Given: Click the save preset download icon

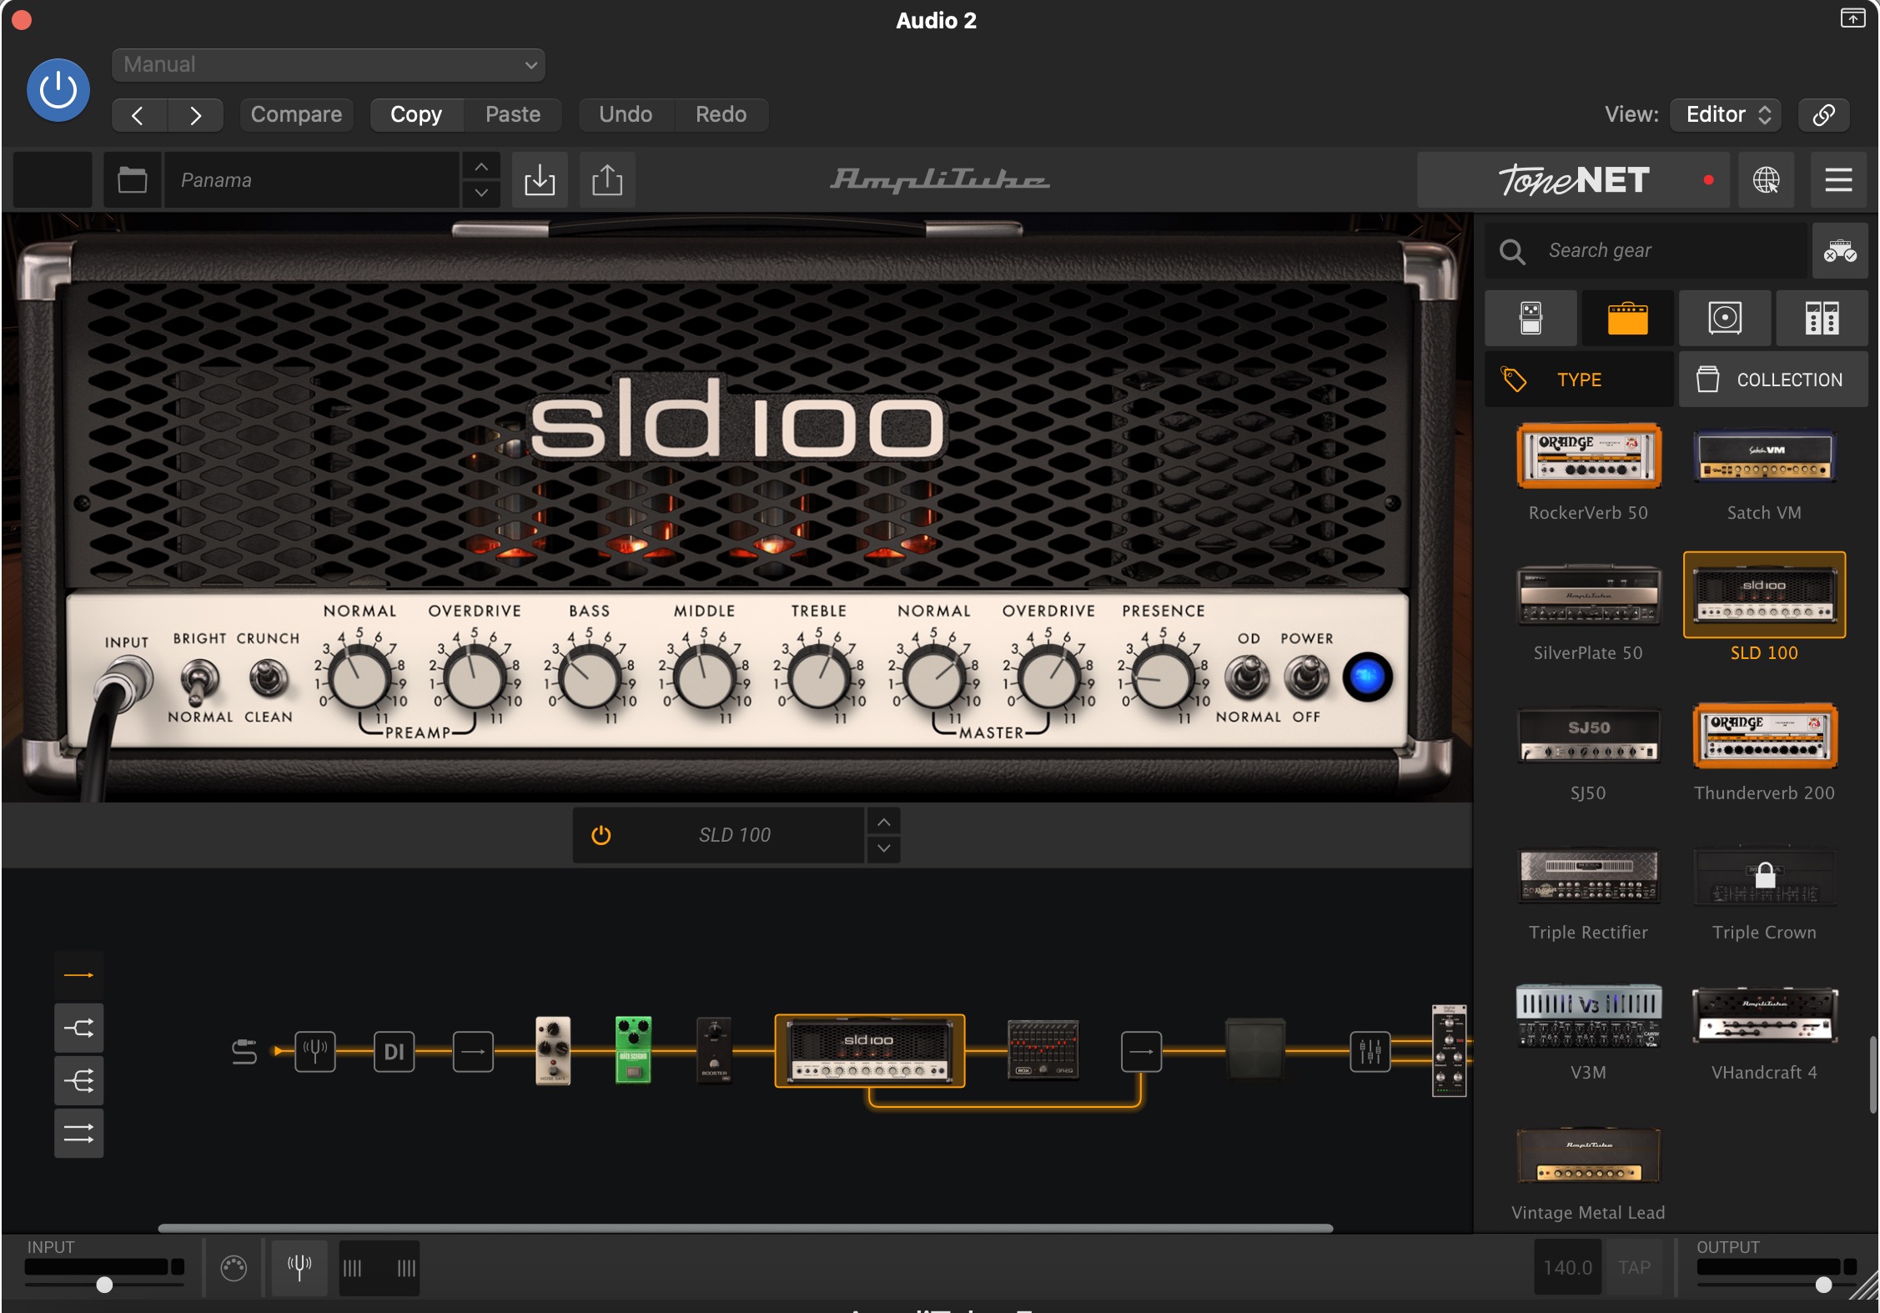Looking at the screenshot, I should click(540, 179).
